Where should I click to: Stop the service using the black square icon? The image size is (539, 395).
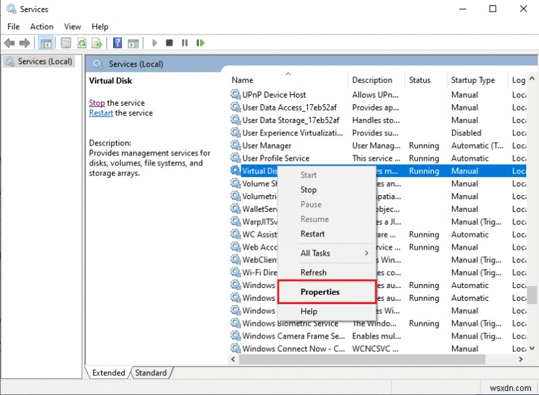(x=170, y=42)
